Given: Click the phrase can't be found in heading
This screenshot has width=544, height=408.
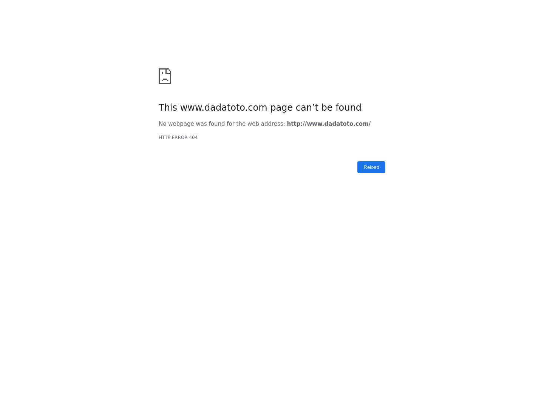Looking at the screenshot, I should coord(328,108).
